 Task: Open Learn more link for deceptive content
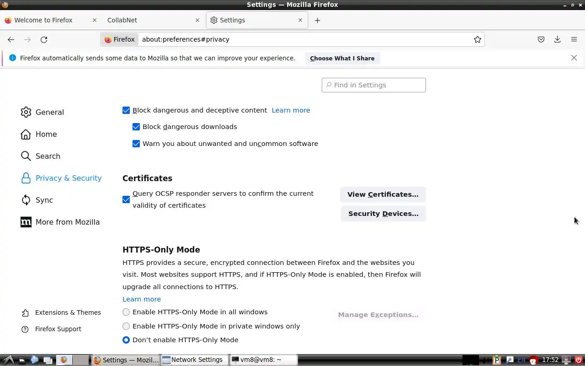291,110
